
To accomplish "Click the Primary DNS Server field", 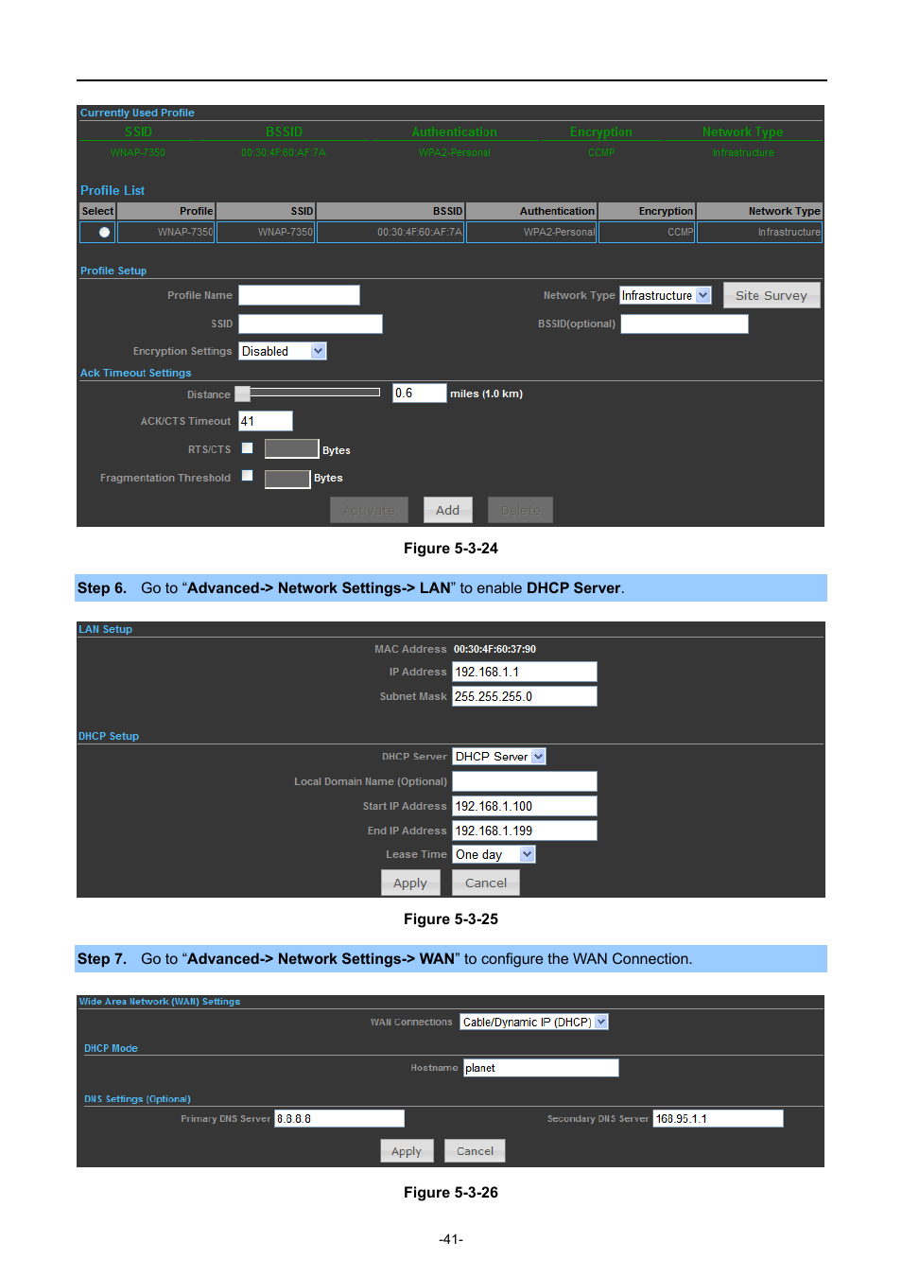I will 338,1118.
